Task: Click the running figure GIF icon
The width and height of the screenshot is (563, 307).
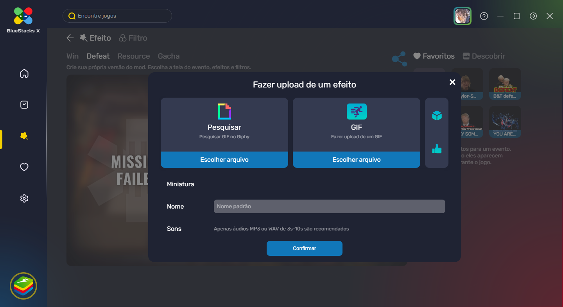Action: [x=357, y=111]
